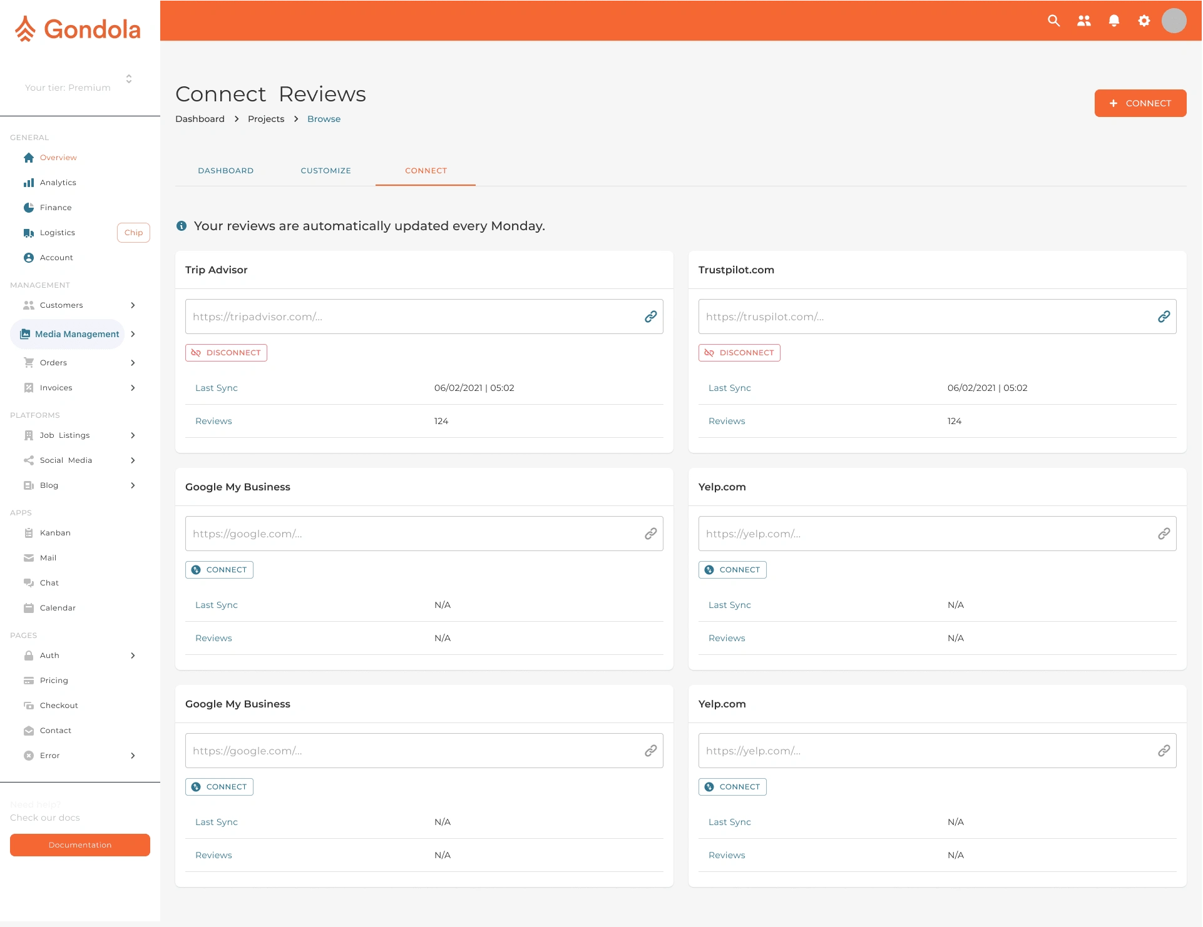
Task: Click the info icon beside reviews notice
Action: (x=182, y=226)
